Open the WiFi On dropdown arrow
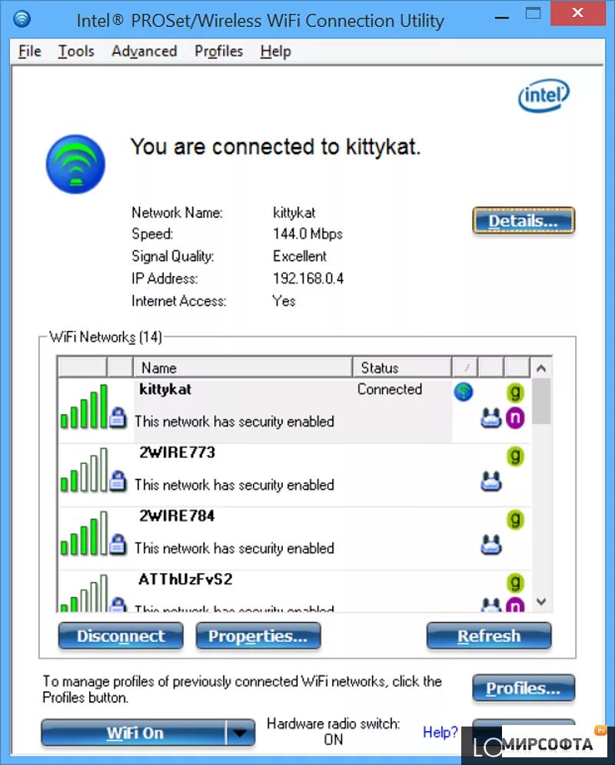Screen dimensions: 615x765 coord(241,733)
